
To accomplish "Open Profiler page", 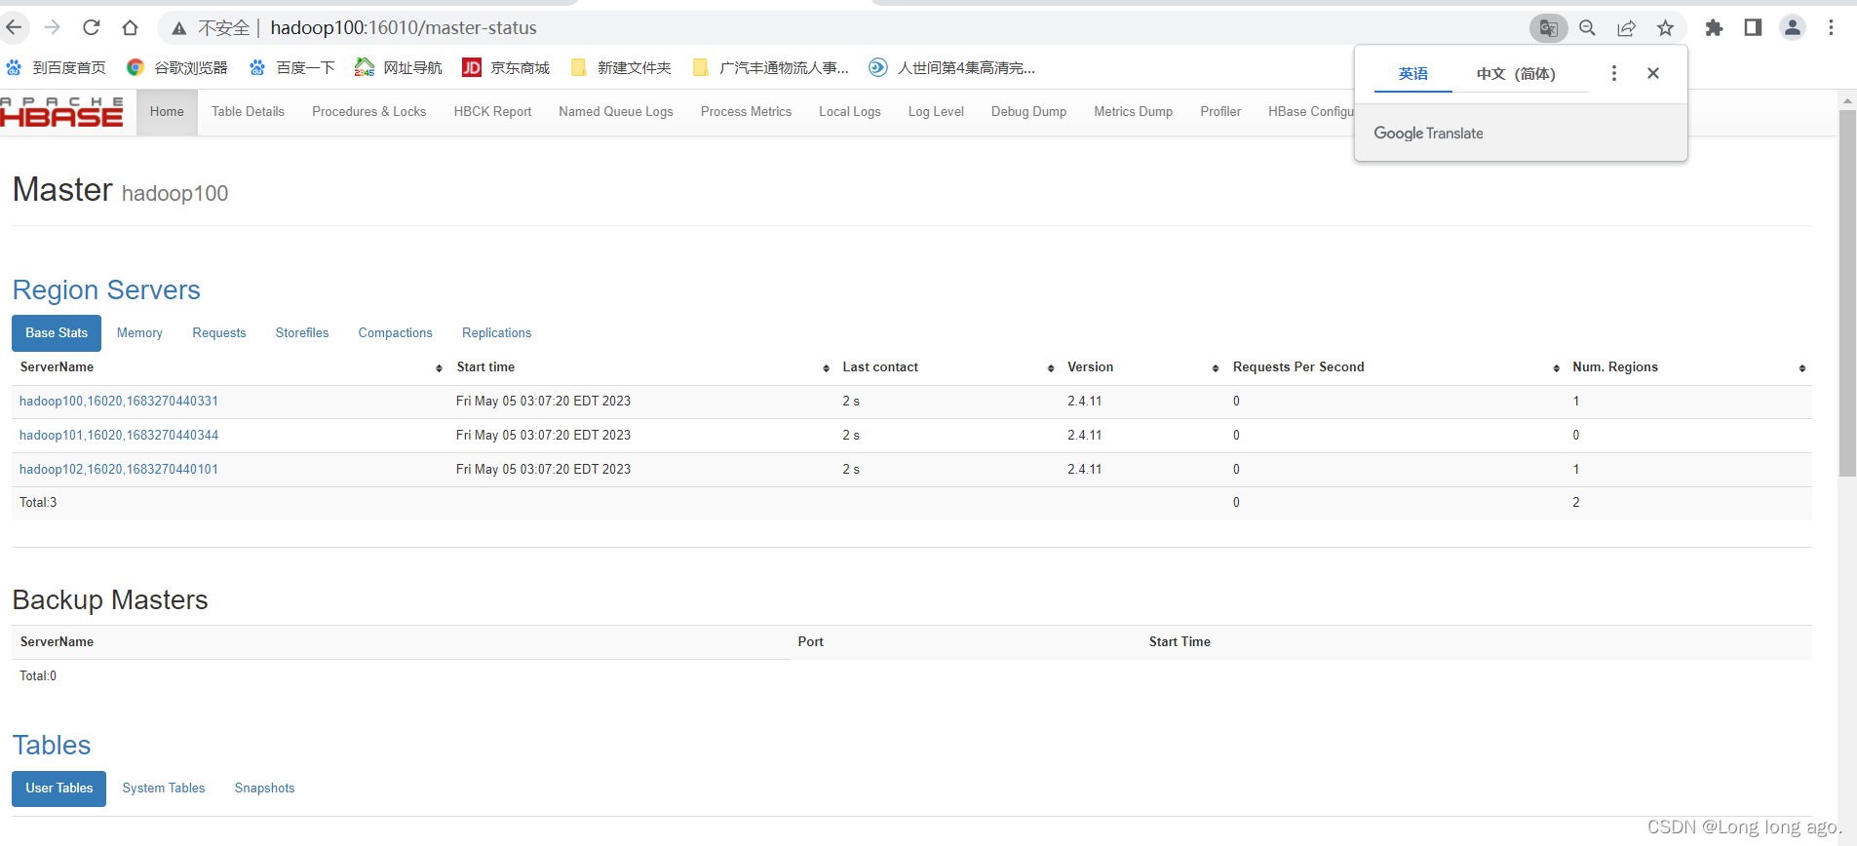I will 1220,112.
